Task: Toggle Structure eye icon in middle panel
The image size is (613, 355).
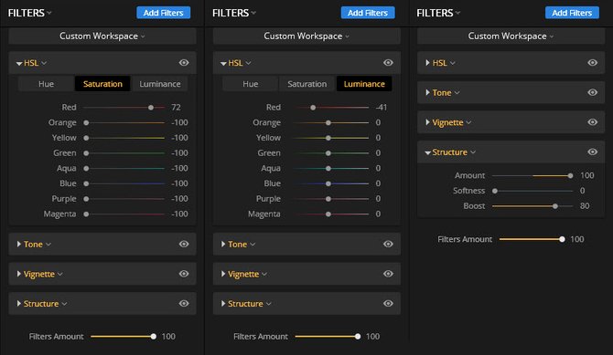Action: 388,304
